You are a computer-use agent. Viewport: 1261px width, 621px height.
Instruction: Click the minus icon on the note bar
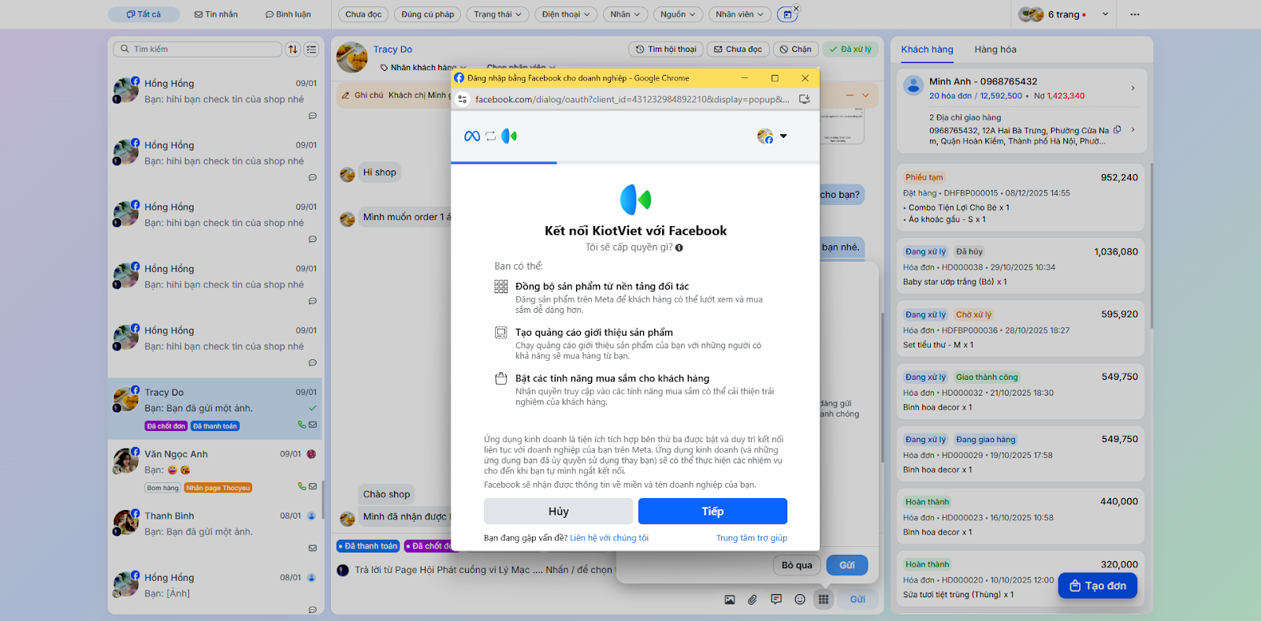tap(850, 95)
